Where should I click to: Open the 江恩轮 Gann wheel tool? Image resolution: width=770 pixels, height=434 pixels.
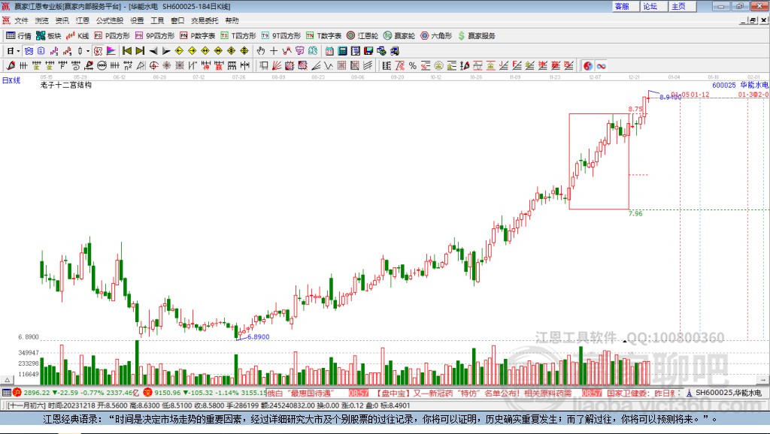pos(362,35)
